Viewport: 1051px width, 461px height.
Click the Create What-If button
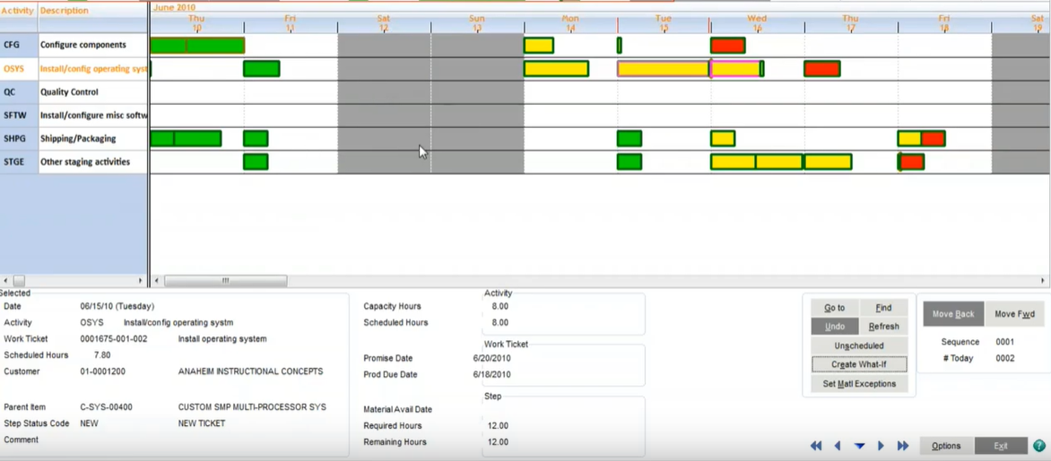click(859, 364)
